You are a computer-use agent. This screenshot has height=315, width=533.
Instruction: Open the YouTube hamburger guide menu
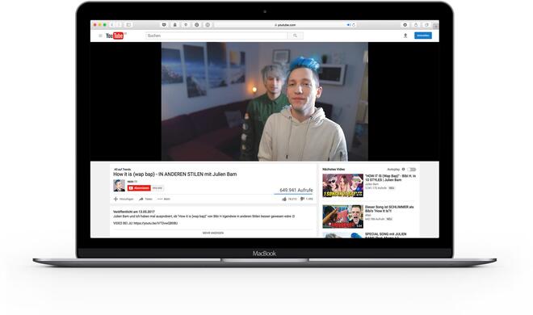point(100,36)
